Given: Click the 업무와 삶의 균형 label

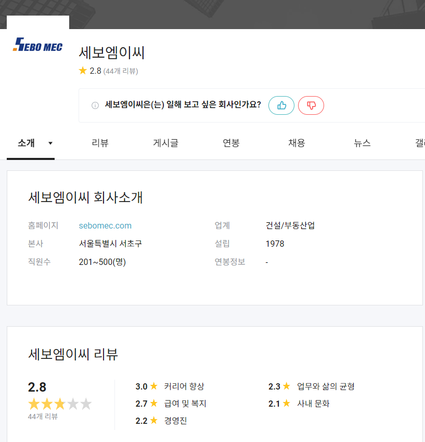Looking at the screenshot, I should (x=326, y=386).
